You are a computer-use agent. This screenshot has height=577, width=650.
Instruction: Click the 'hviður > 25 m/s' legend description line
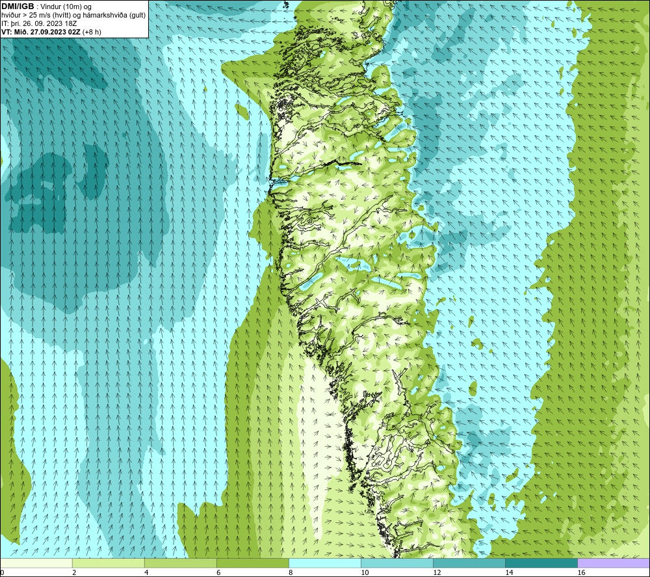click(73, 16)
